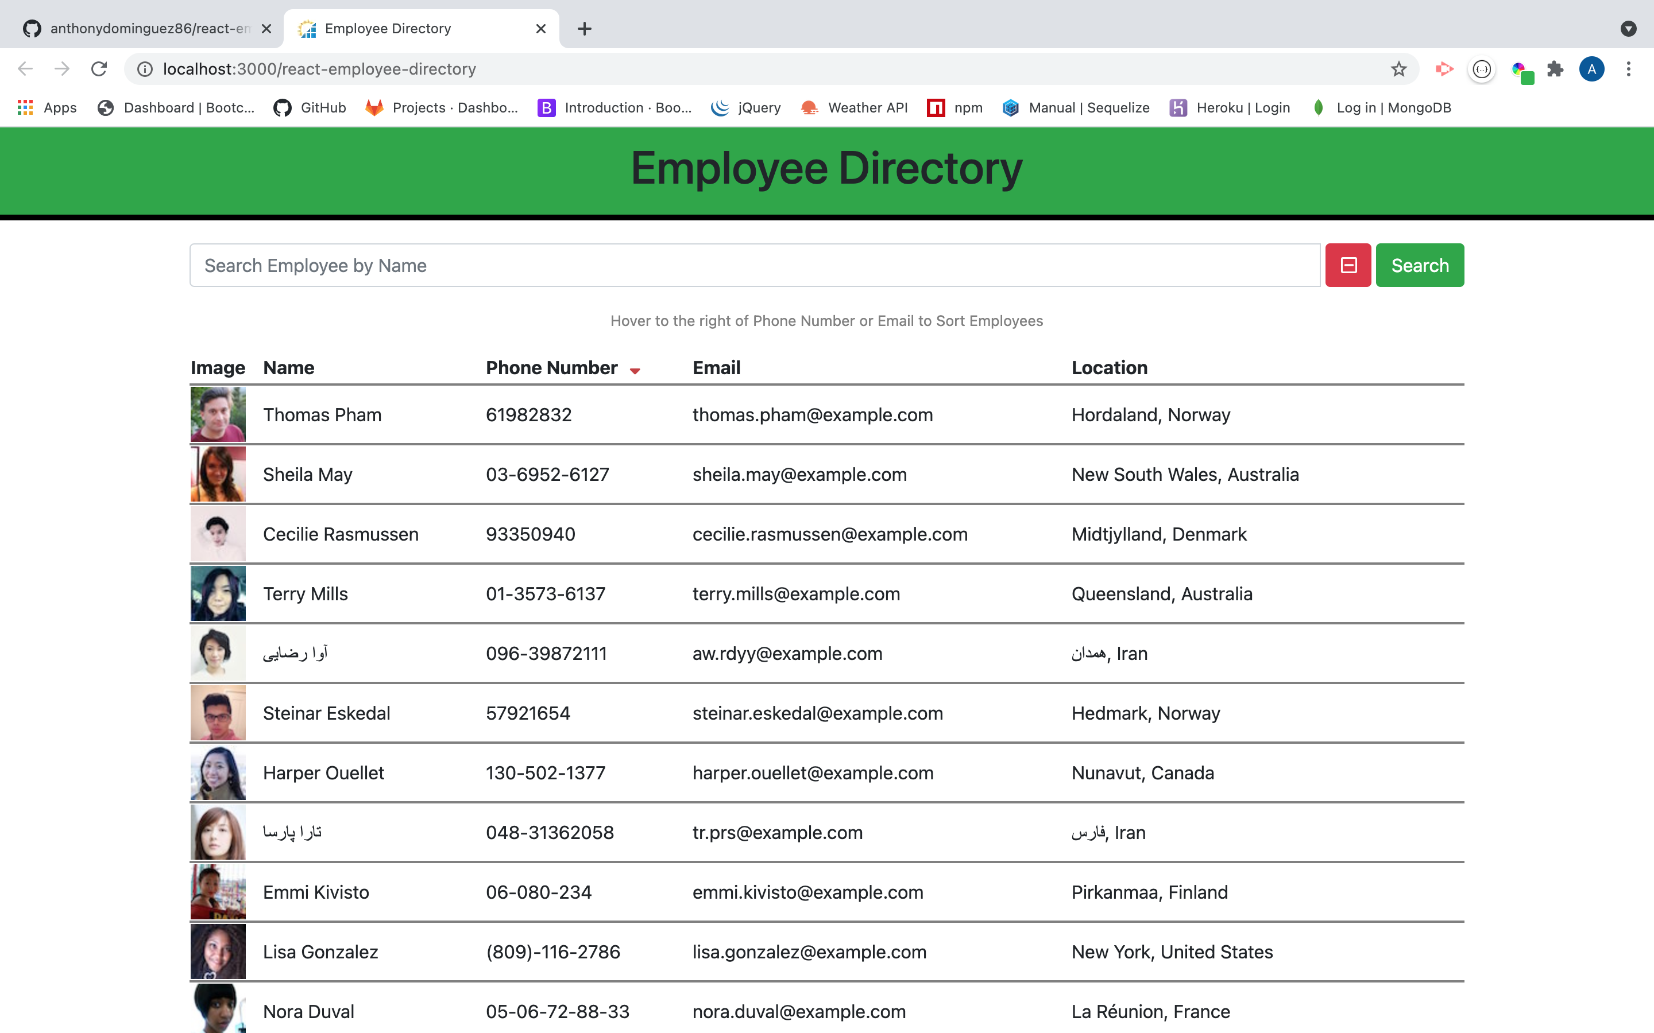Viewport: 1654px width, 1033px height.
Task: Open the tab search dropdown arrow
Action: click(x=1629, y=29)
